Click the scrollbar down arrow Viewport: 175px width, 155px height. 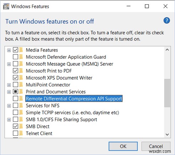(x=167, y=135)
